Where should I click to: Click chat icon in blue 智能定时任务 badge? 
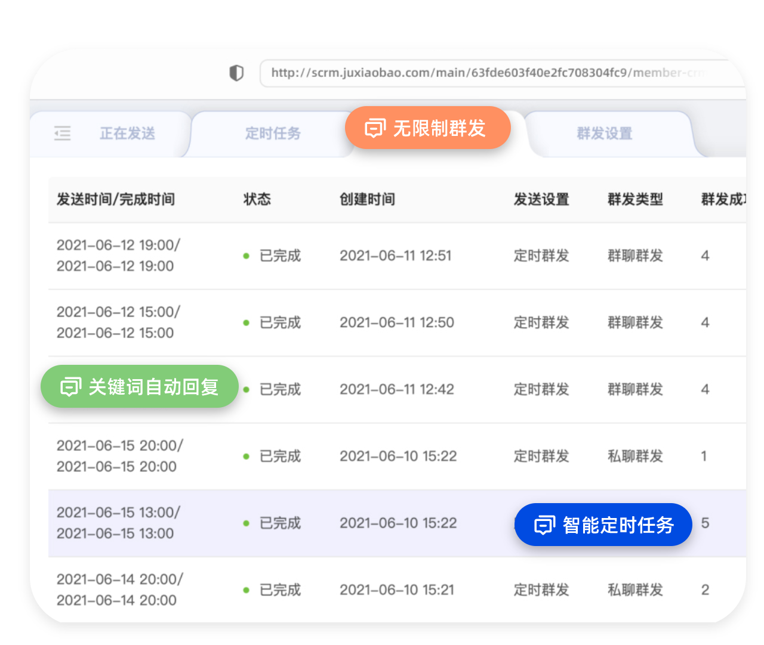pos(544,525)
